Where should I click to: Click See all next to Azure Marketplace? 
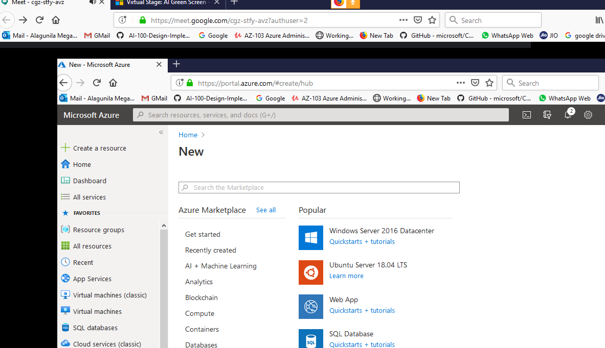point(266,210)
